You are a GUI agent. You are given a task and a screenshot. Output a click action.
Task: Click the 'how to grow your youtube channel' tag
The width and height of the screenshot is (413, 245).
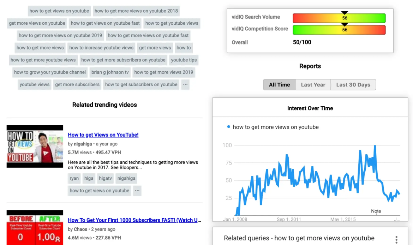click(50, 72)
